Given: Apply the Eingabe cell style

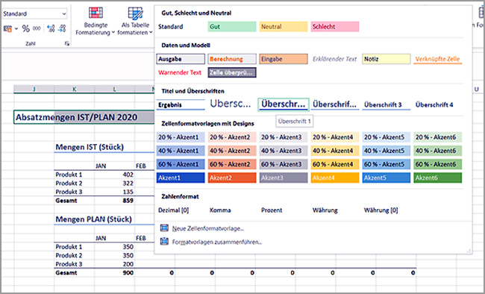Looking at the screenshot, I should 284,59.
